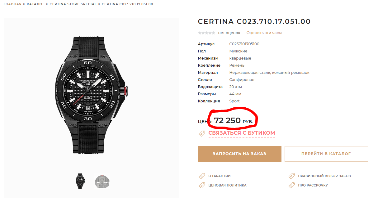Select the back view watch thumbnail
This screenshot has width=392, height=202.
pos(102,181)
